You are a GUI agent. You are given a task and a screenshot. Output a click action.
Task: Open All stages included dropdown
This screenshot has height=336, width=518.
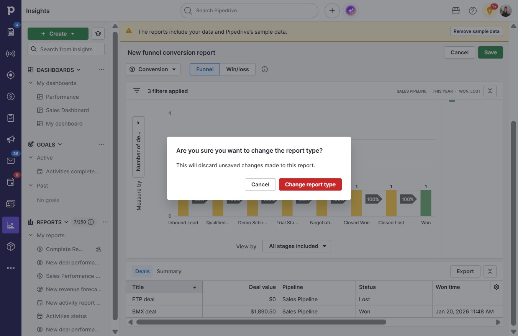tap(297, 246)
